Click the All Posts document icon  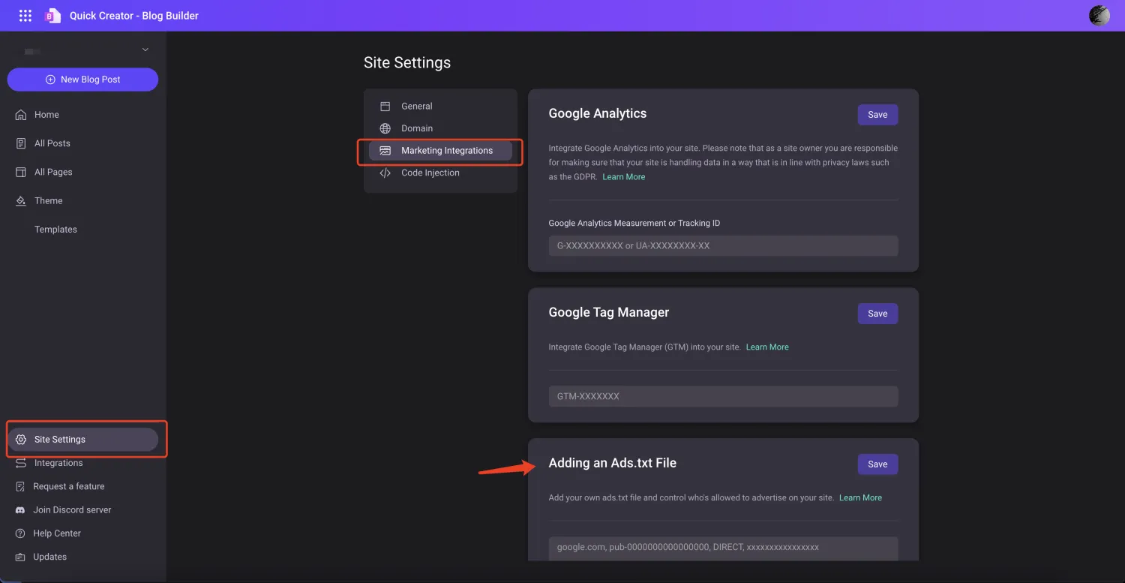click(x=21, y=143)
